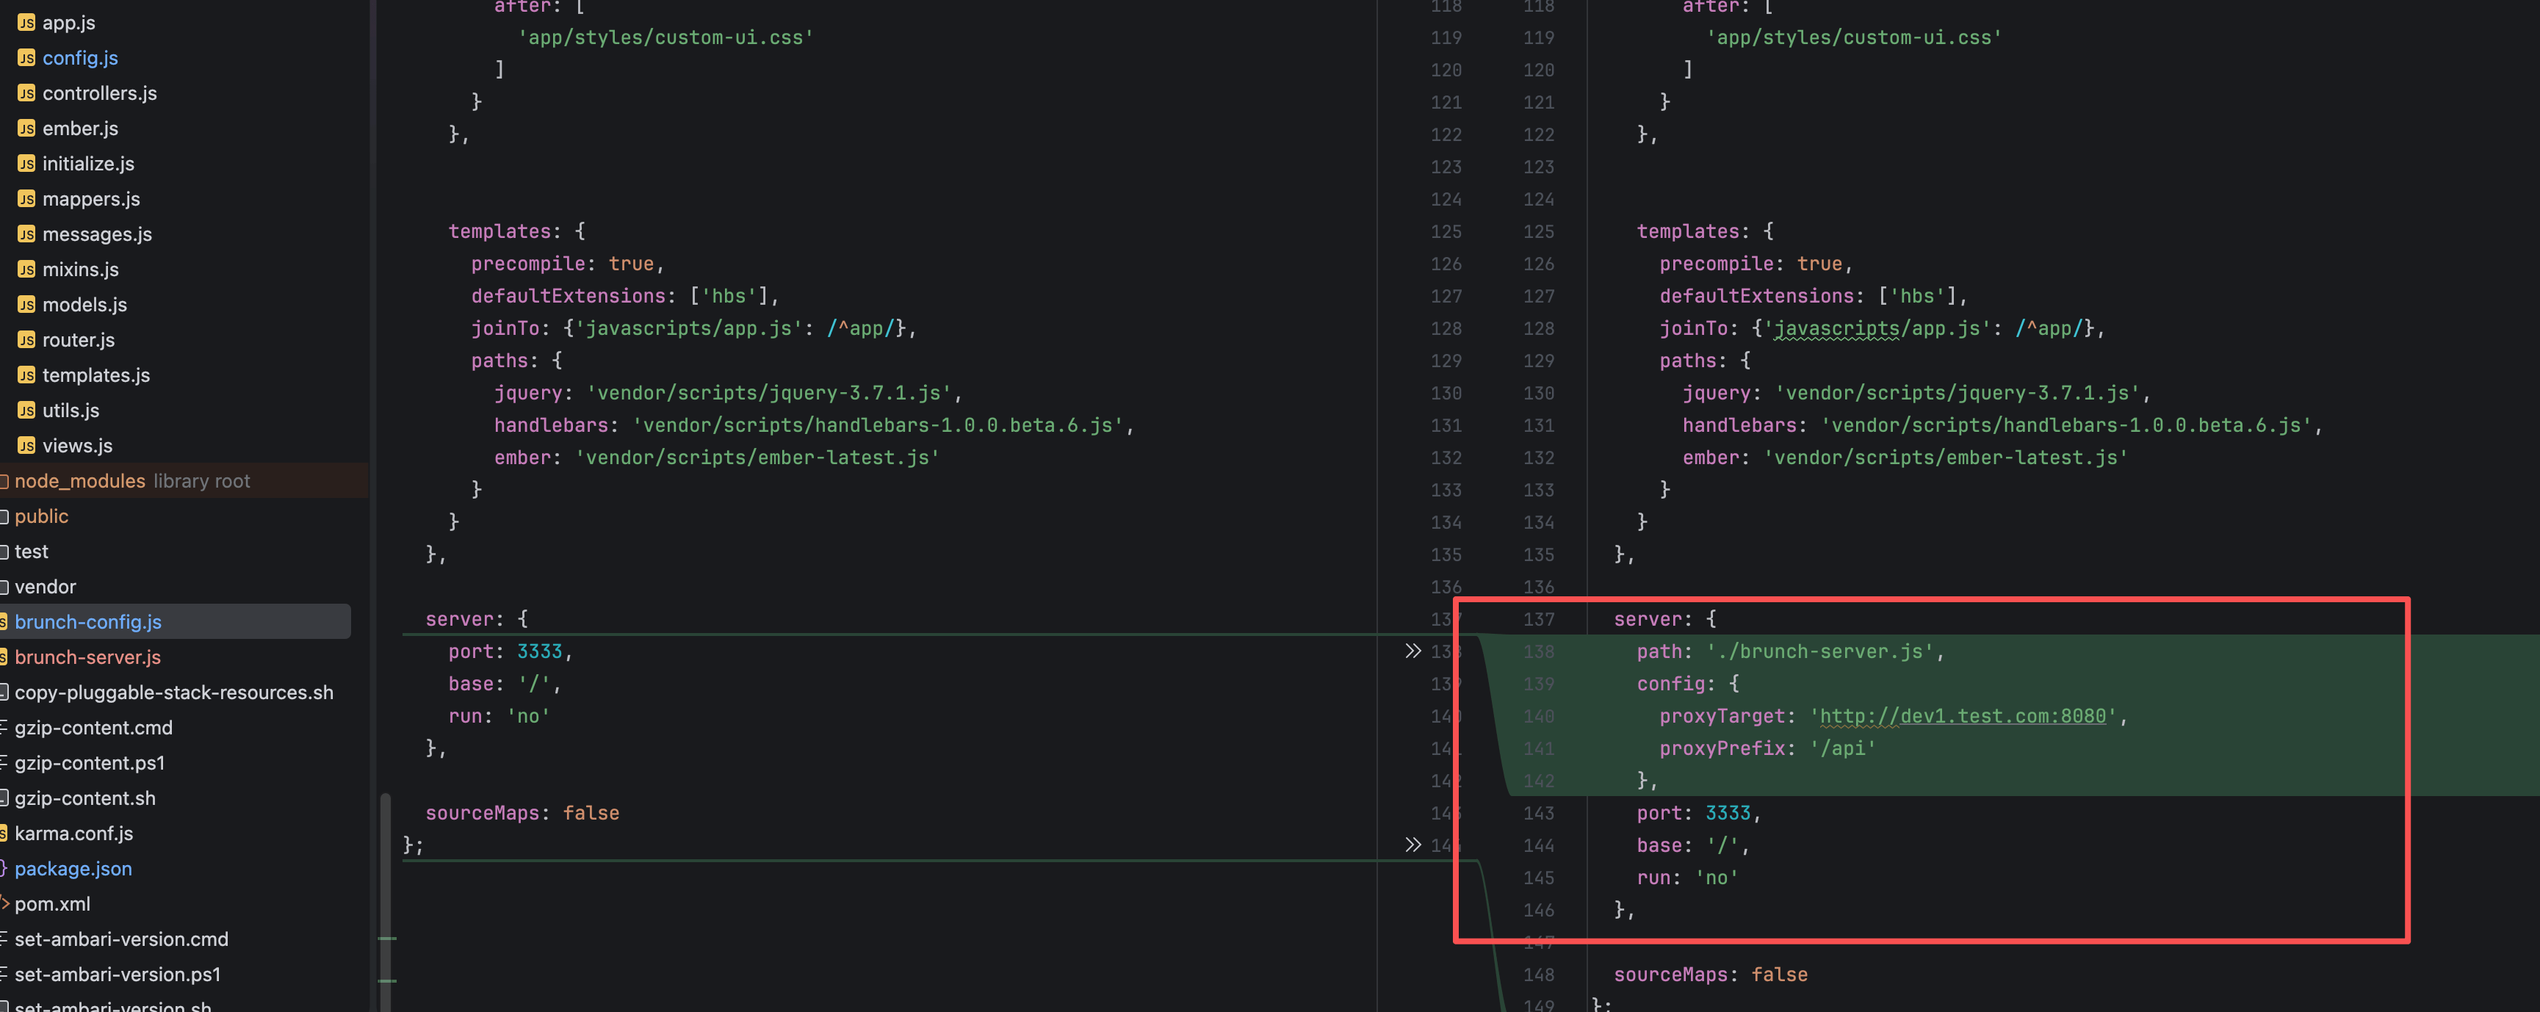Click the JS icon beside mappers.js
Viewport: 2540px width, 1012px height.
tap(26, 199)
